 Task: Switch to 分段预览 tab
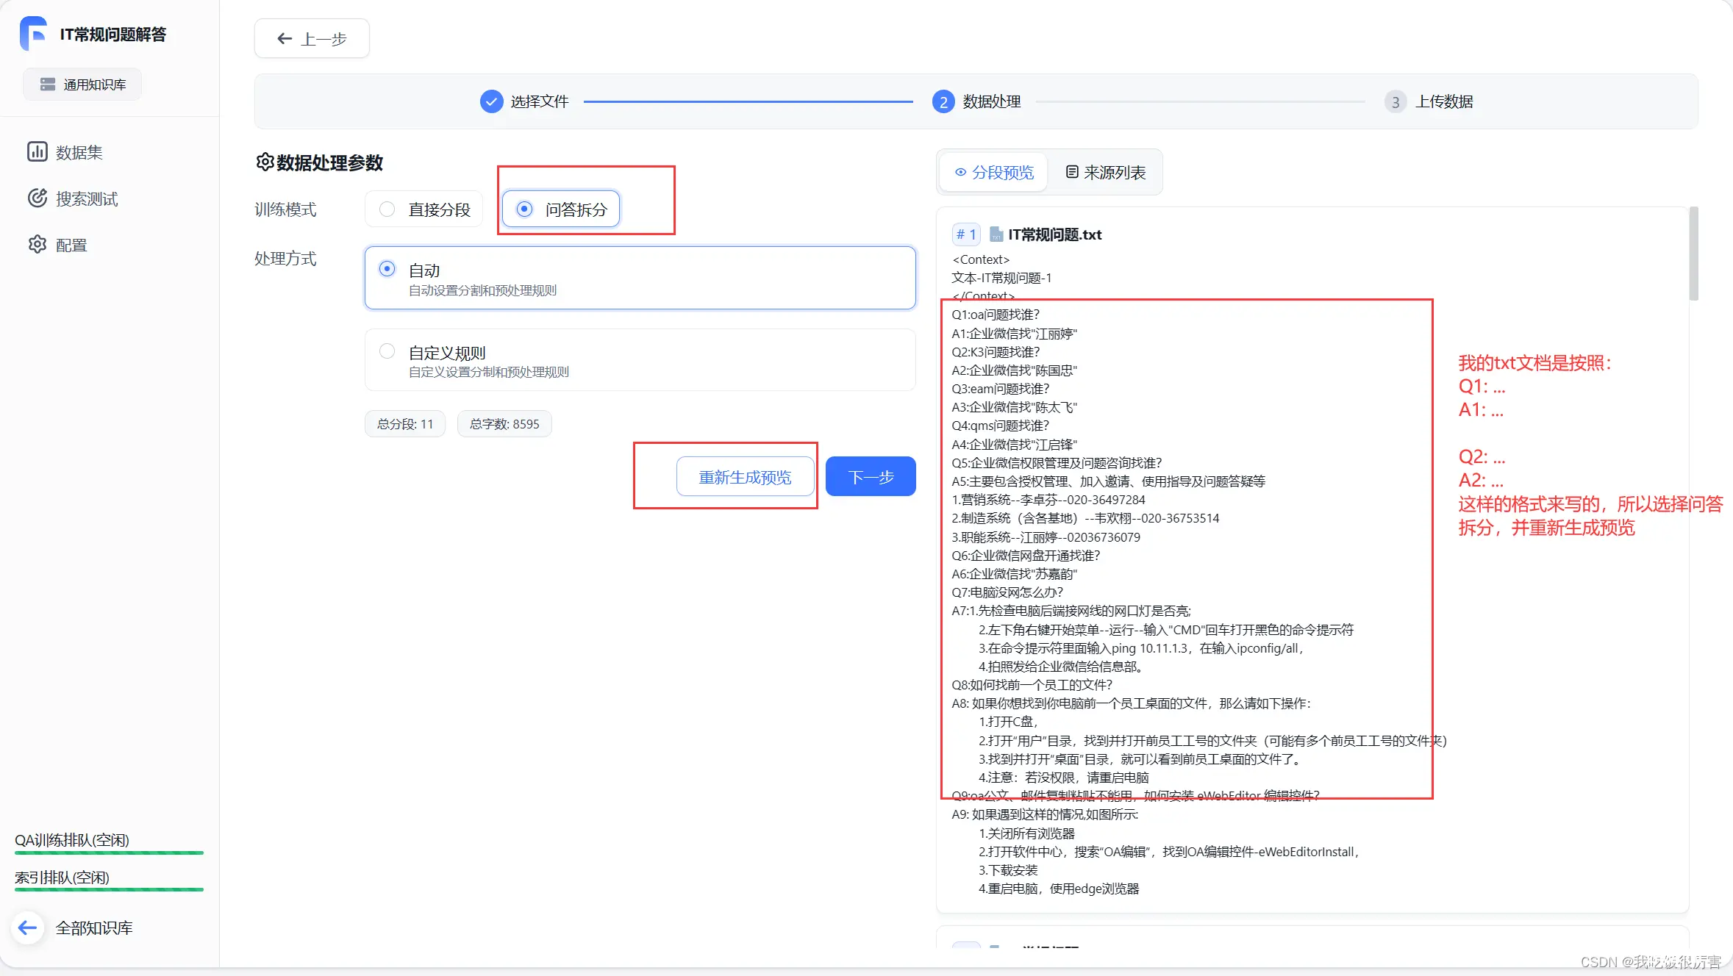994,172
